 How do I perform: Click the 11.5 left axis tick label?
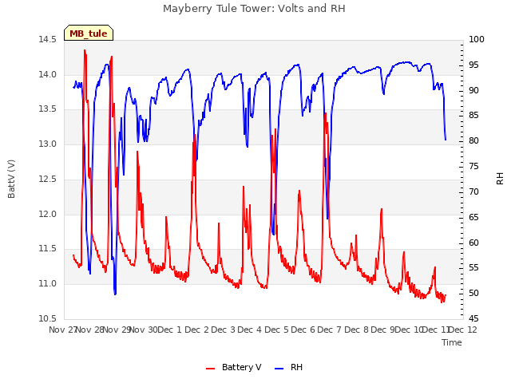click(x=47, y=248)
